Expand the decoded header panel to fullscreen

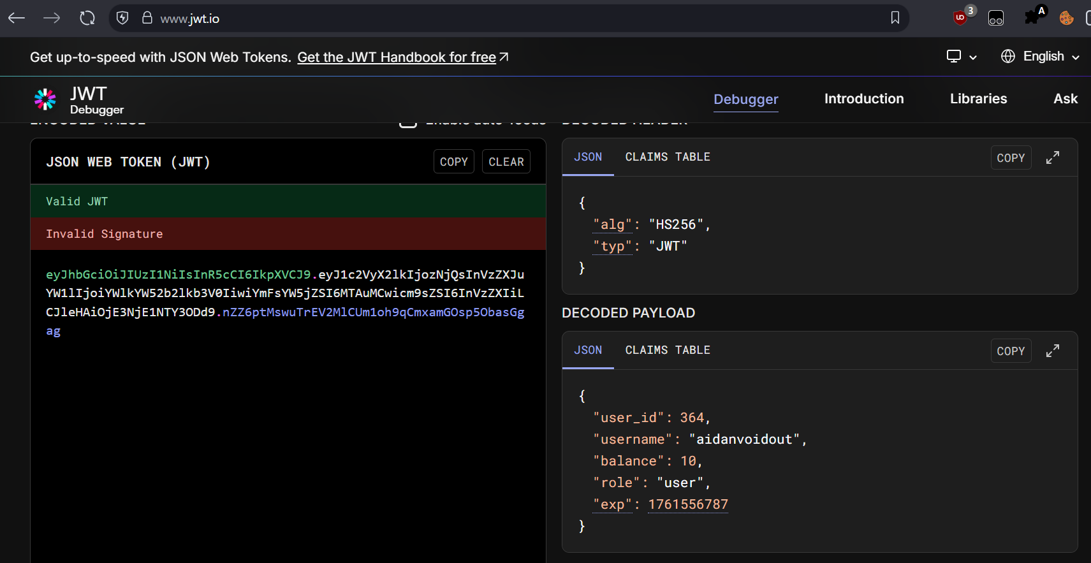(1053, 157)
